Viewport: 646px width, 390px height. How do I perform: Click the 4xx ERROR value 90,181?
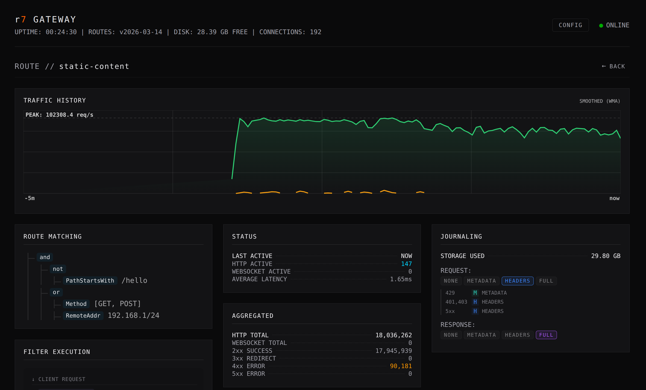click(x=401, y=366)
